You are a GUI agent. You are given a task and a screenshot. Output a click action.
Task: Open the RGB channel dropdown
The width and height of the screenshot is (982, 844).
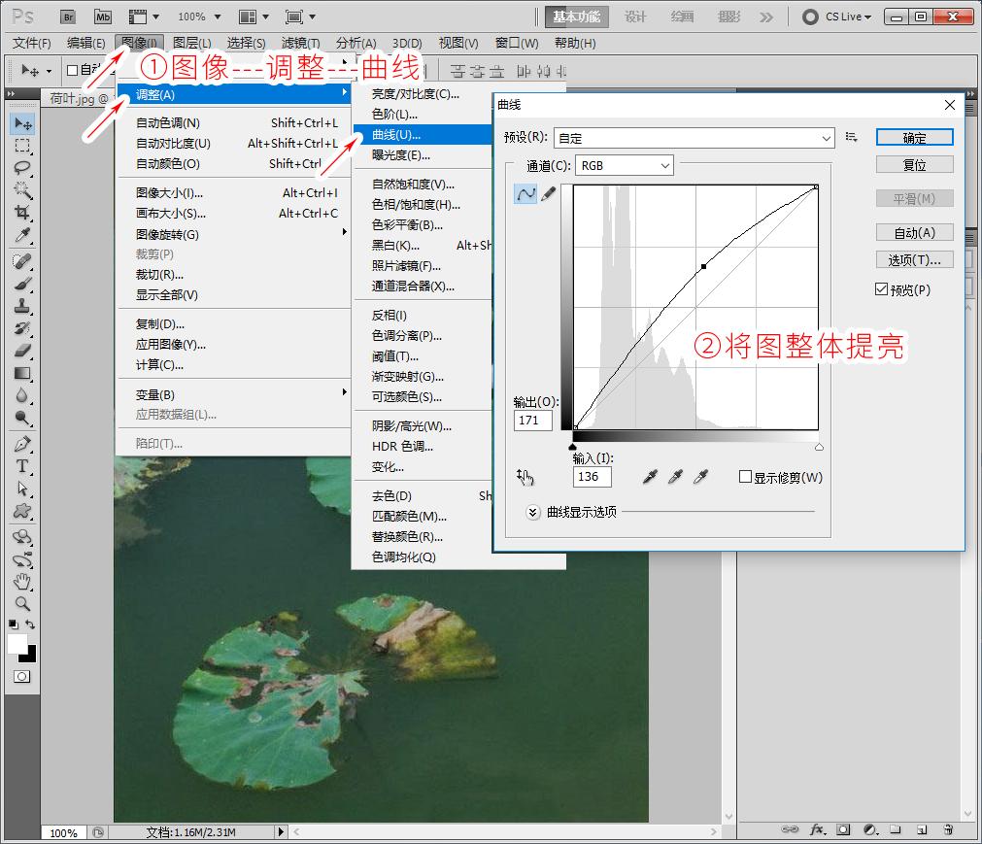(625, 165)
